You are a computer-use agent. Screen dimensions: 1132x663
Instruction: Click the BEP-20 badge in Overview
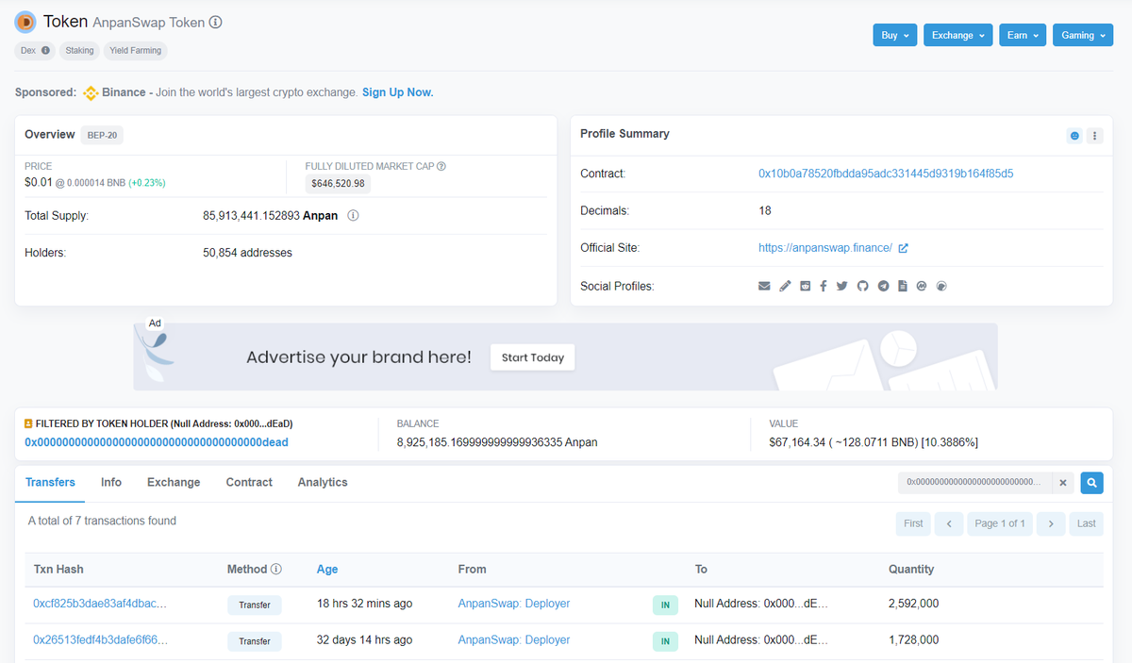coord(102,135)
